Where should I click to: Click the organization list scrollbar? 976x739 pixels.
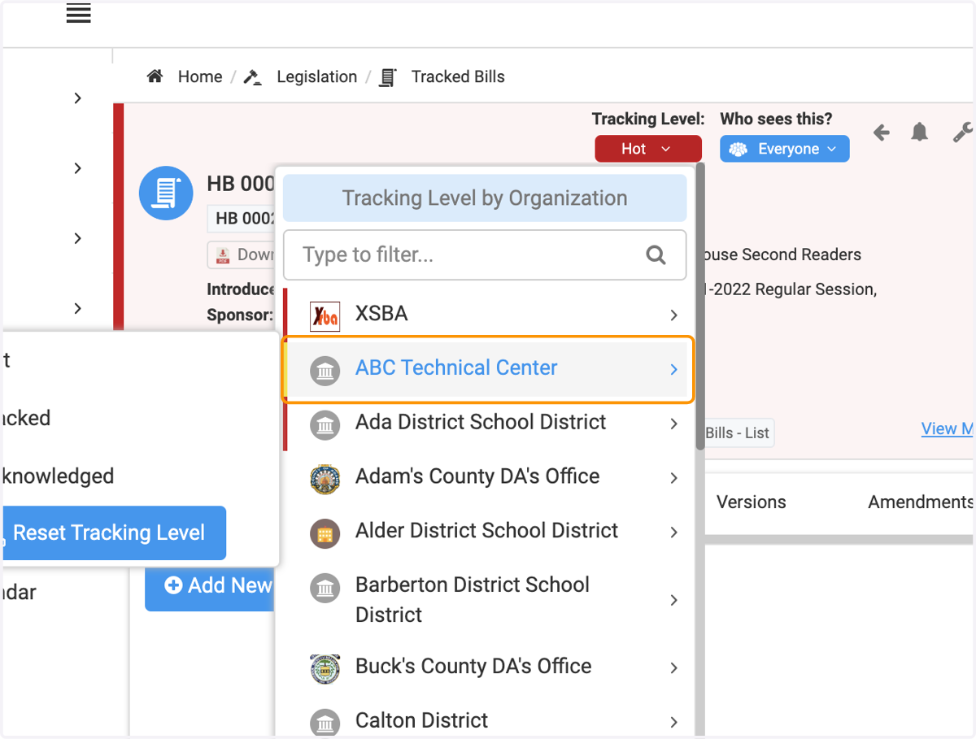[700, 306]
